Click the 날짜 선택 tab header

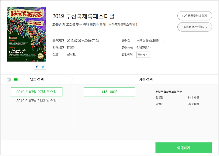[x=37, y=80]
